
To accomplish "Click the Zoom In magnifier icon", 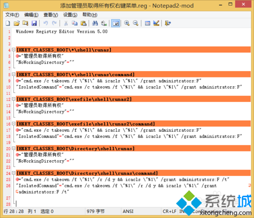I will coord(127,23).
